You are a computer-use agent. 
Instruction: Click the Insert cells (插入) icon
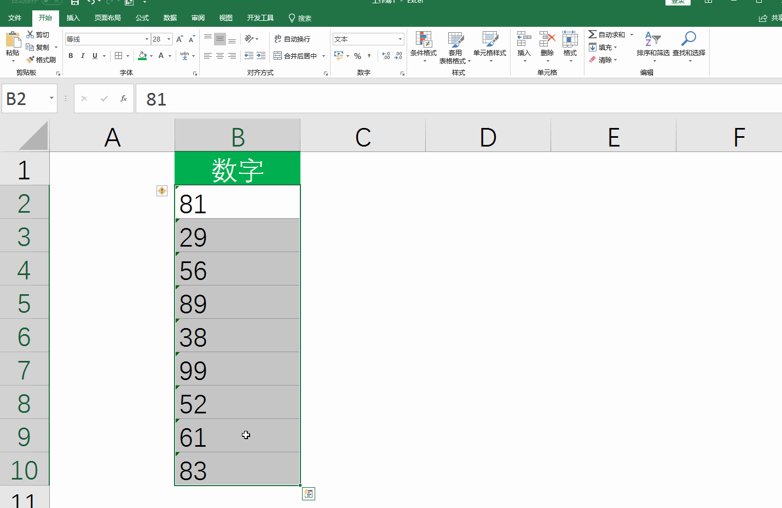coord(524,39)
